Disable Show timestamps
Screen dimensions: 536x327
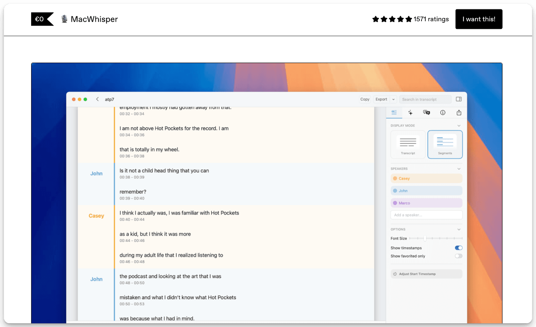pos(458,248)
